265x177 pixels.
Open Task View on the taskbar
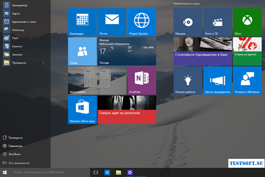click(95, 173)
